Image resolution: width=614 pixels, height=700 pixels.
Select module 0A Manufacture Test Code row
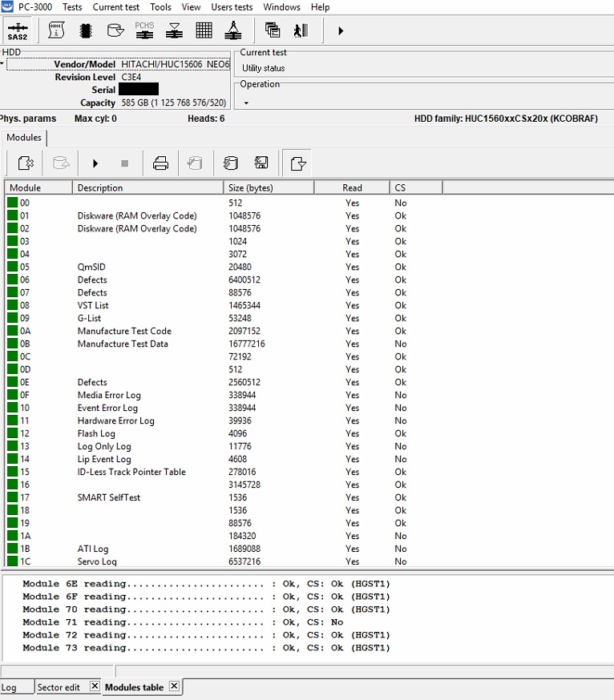click(124, 331)
